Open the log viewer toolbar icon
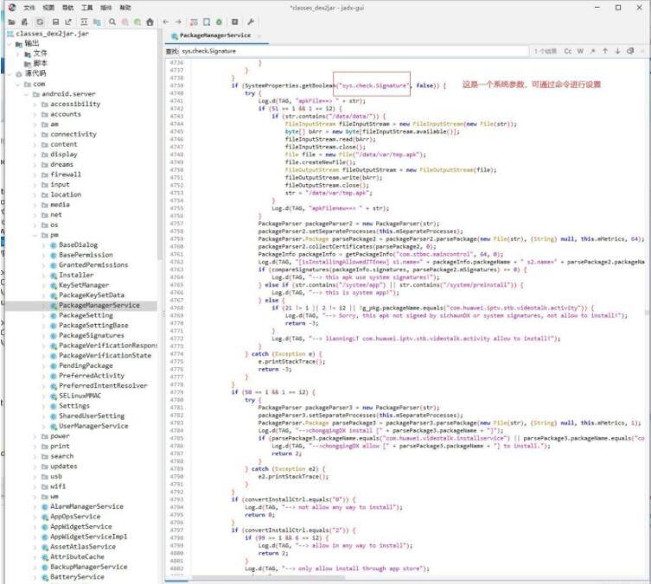Screen dimensions: 651x584 [234, 22]
